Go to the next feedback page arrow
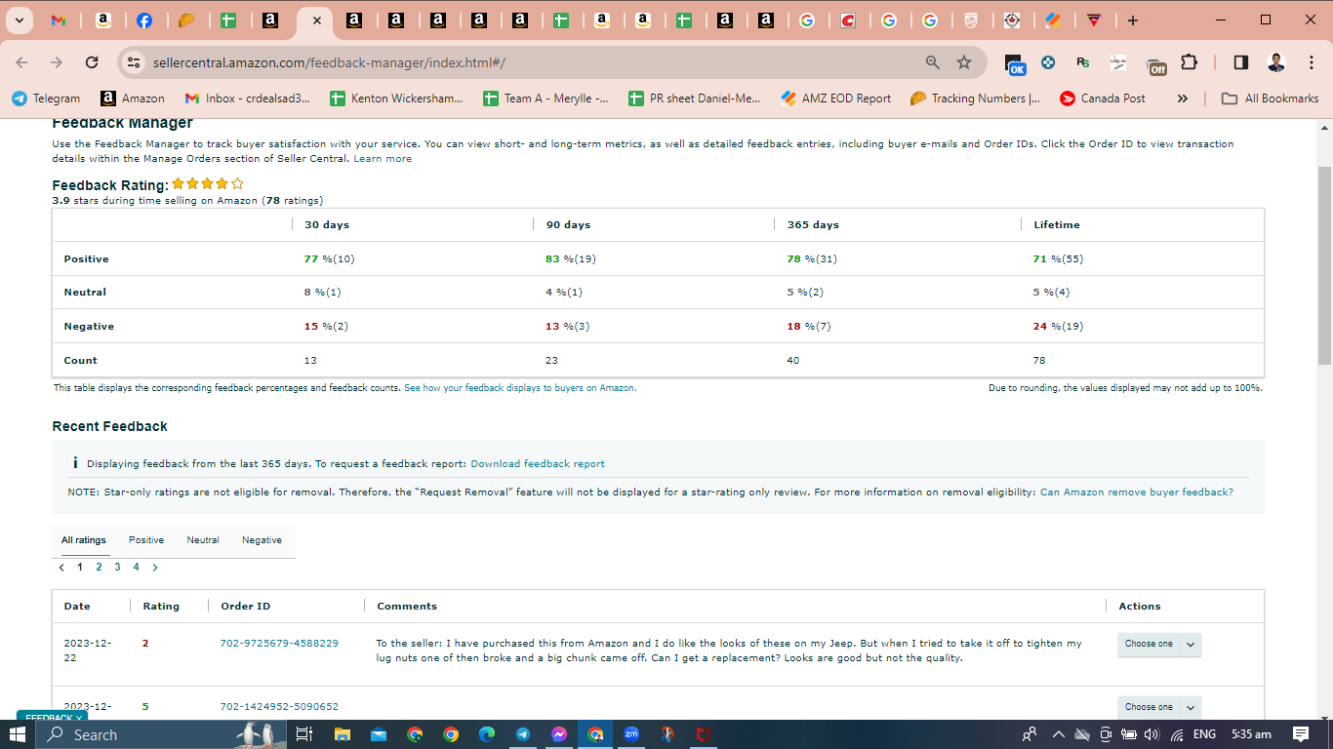1333x749 pixels. [154, 567]
